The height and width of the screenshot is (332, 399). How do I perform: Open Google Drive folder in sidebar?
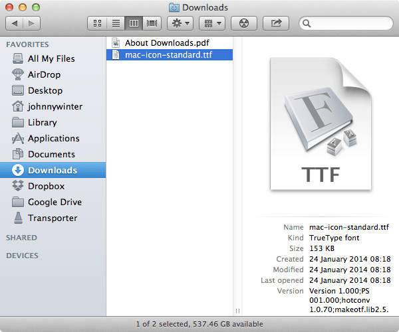[x=53, y=203]
